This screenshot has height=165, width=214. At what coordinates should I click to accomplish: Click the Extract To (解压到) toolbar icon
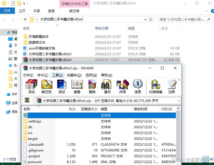tap(47, 86)
